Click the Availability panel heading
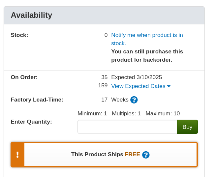 31,15
